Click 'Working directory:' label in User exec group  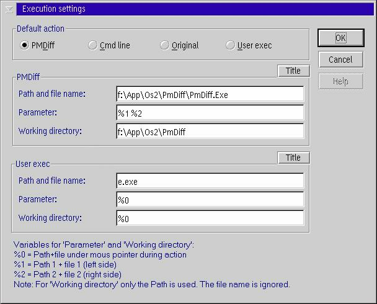click(x=50, y=218)
